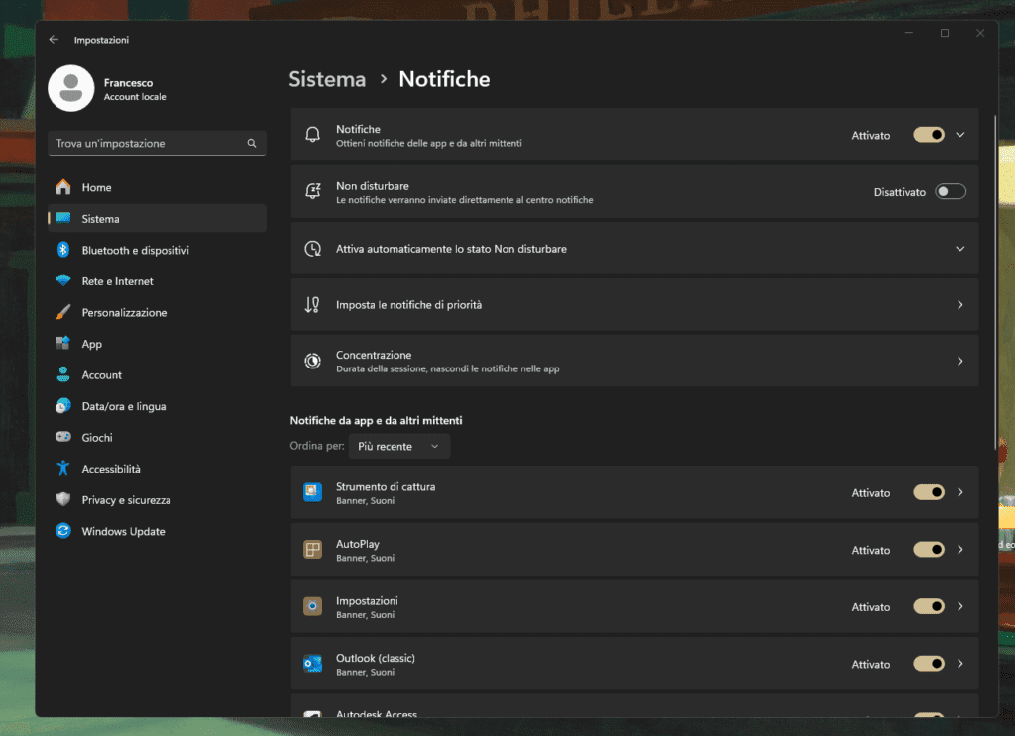Expand the Notifiche row chevron
This screenshot has height=736, width=1015.
[959, 135]
